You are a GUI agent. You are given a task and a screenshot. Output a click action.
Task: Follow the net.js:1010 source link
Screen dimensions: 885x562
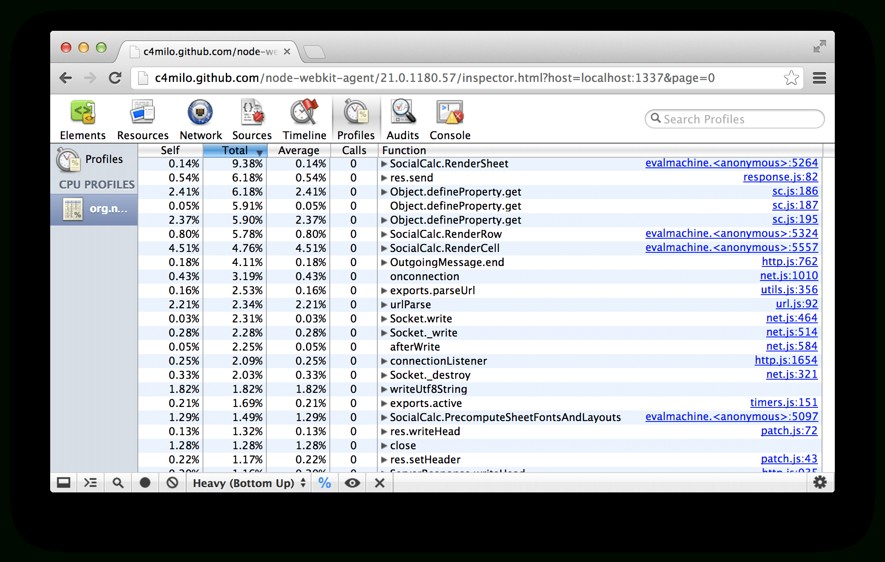pyautogui.click(x=789, y=275)
